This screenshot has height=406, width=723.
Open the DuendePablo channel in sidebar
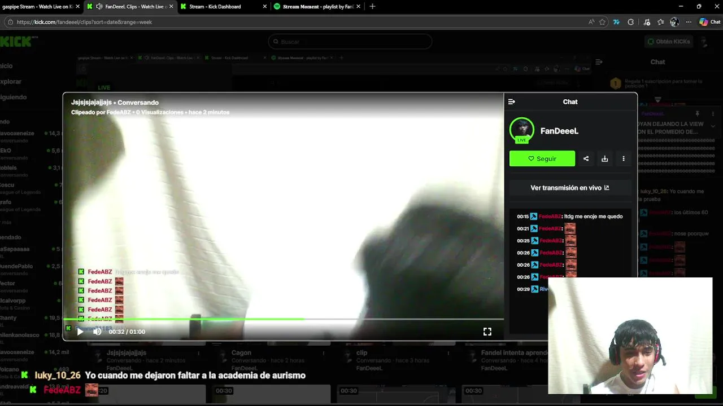tap(31, 269)
